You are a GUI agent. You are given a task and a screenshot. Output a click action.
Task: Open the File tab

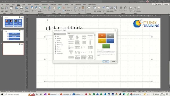[2, 4]
